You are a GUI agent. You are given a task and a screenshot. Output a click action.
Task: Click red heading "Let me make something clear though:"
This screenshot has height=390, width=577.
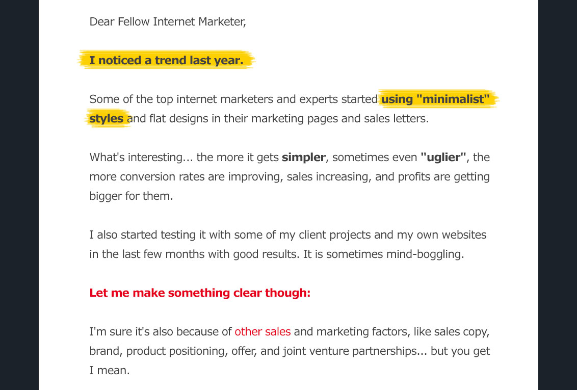(200, 293)
